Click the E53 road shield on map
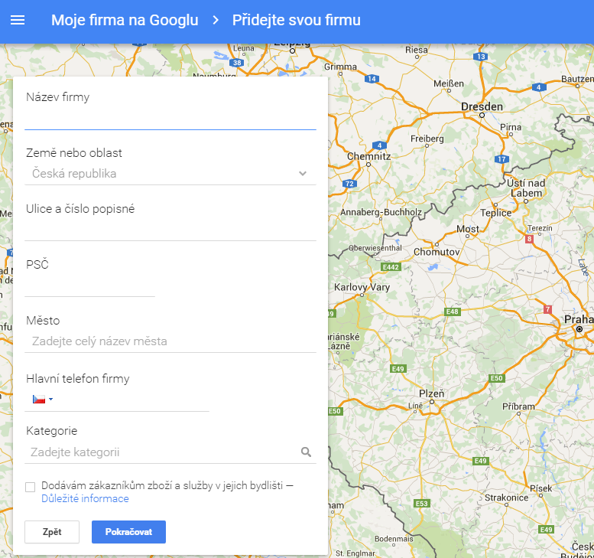The width and height of the screenshot is (594, 558). [422, 504]
